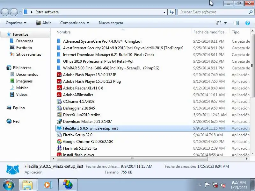Click the refresh arrows icon beside address bar
The image size is (255, 191).
[171, 12]
